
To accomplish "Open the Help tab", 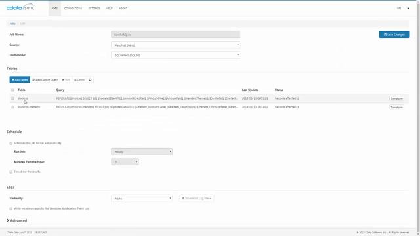I will (110, 9).
